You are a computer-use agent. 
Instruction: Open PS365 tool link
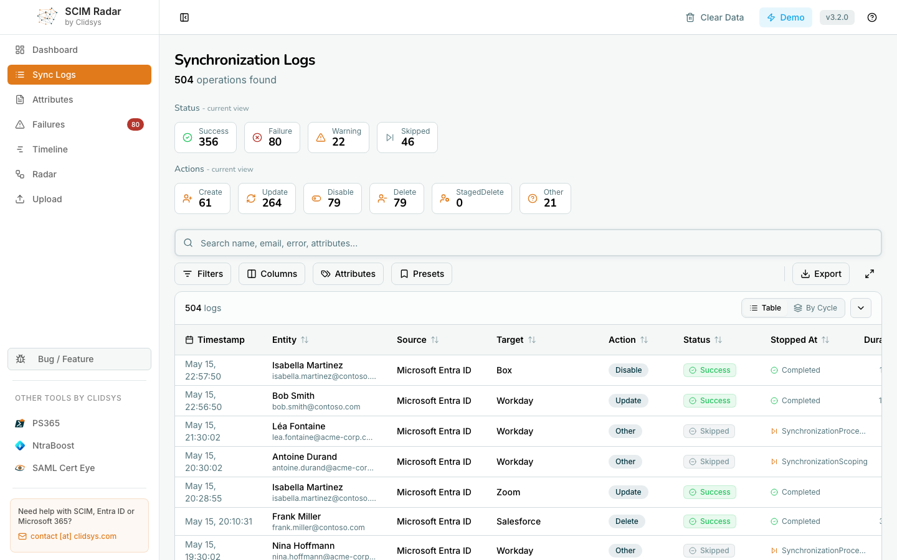click(79, 423)
